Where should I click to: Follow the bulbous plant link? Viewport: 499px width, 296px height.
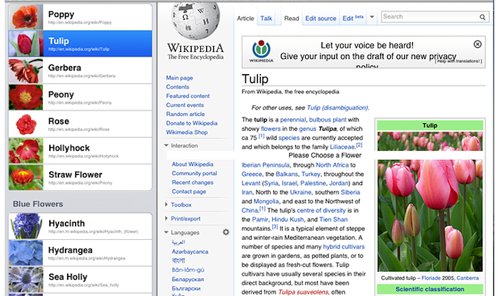coord(327,120)
